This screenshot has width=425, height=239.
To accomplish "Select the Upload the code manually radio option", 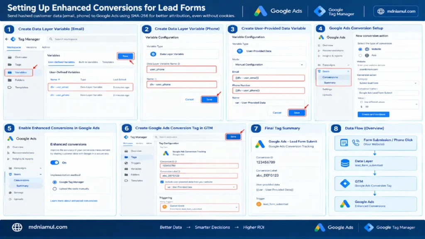I will pos(55,189).
